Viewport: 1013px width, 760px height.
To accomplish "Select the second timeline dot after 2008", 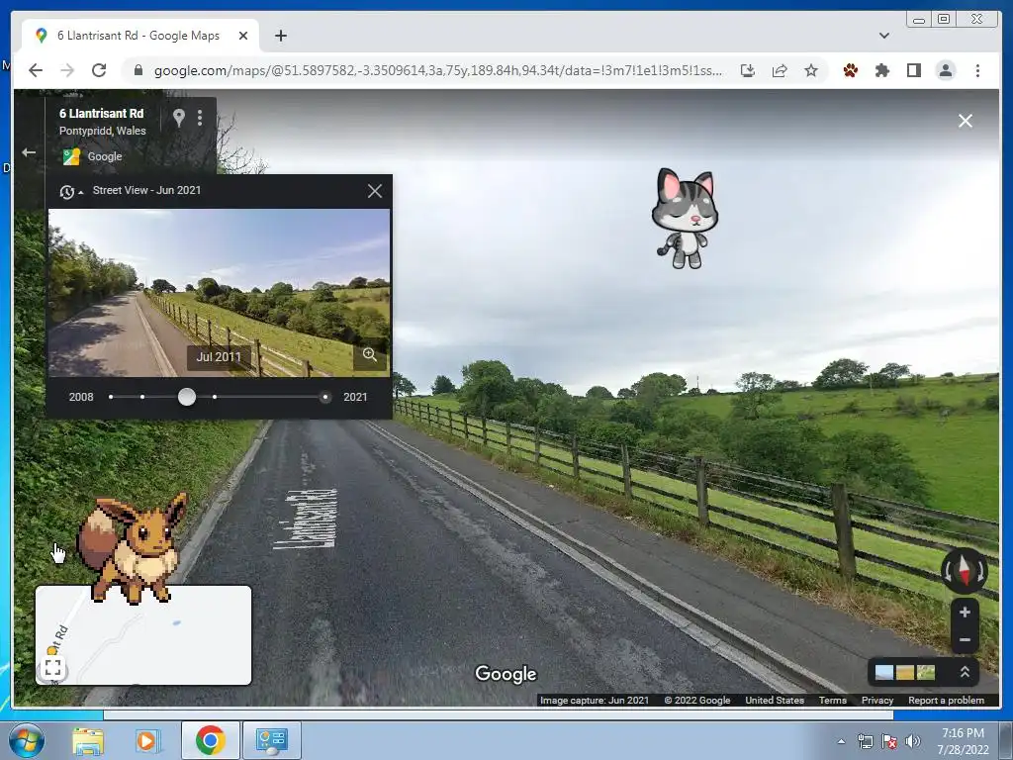I will (x=142, y=397).
